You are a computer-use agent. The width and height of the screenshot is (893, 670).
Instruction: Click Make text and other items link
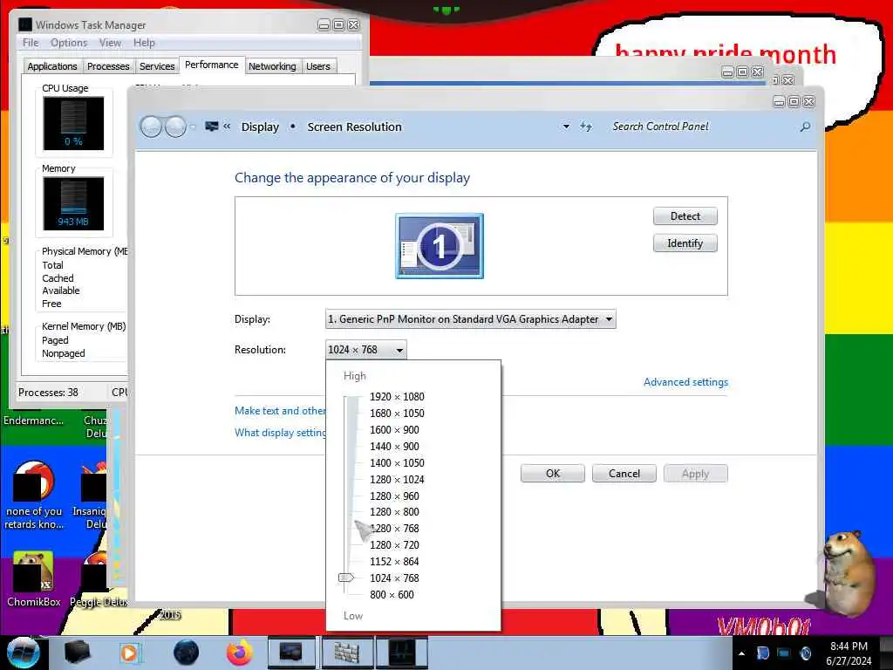(280, 410)
